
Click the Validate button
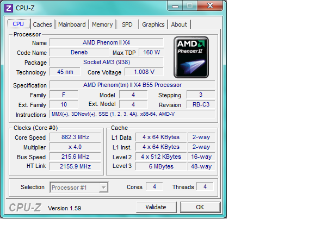tap(156, 207)
